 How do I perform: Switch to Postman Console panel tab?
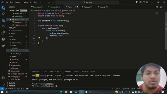point(88,72)
